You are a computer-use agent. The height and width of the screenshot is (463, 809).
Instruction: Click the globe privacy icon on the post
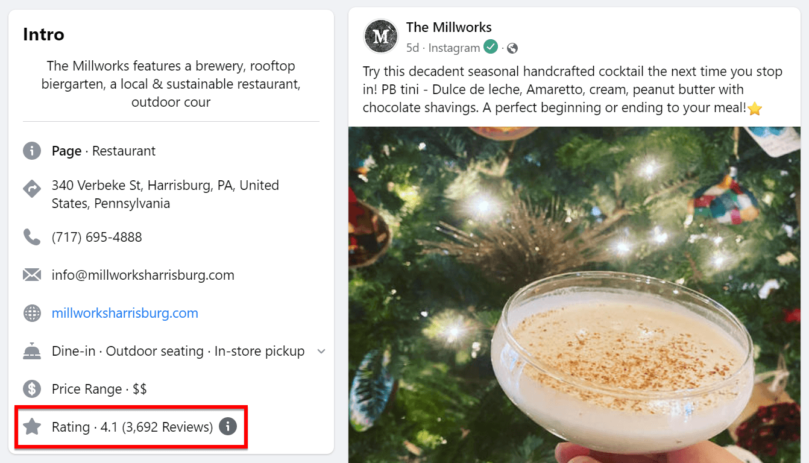[512, 48]
